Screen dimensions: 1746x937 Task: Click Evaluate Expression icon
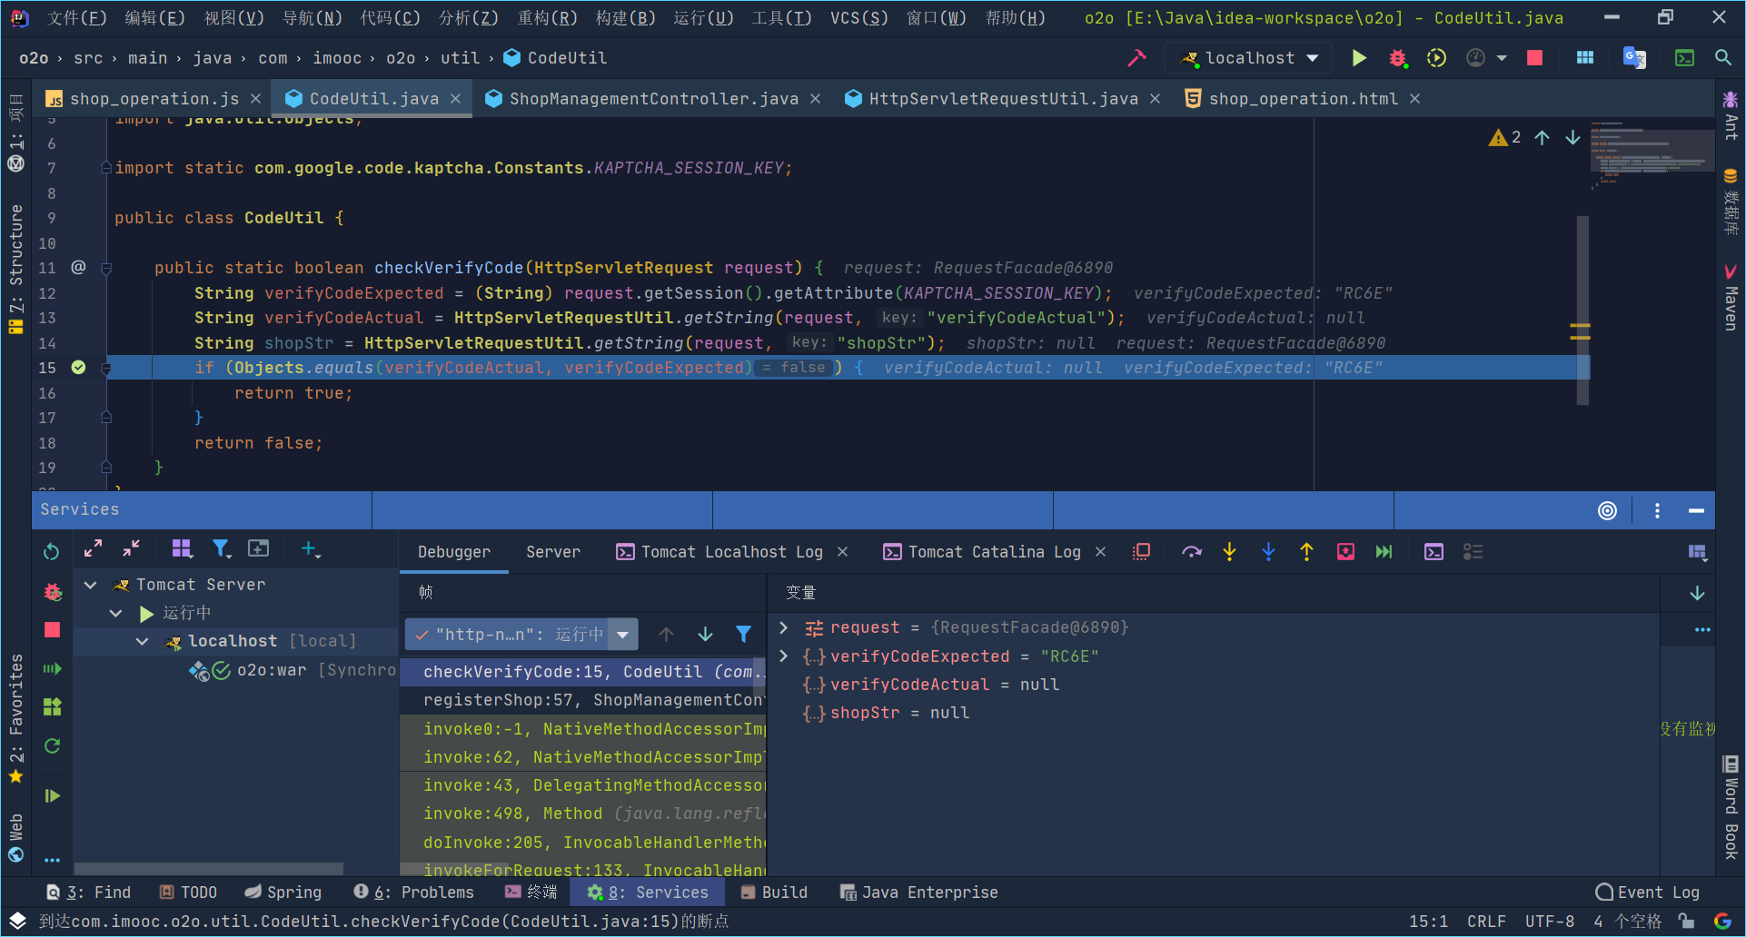(1434, 552)
